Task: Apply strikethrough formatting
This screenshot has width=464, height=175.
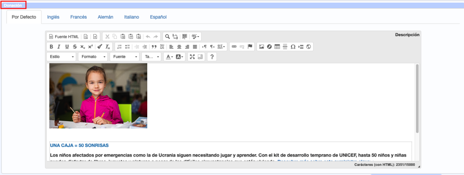Action: click(75, 47)
